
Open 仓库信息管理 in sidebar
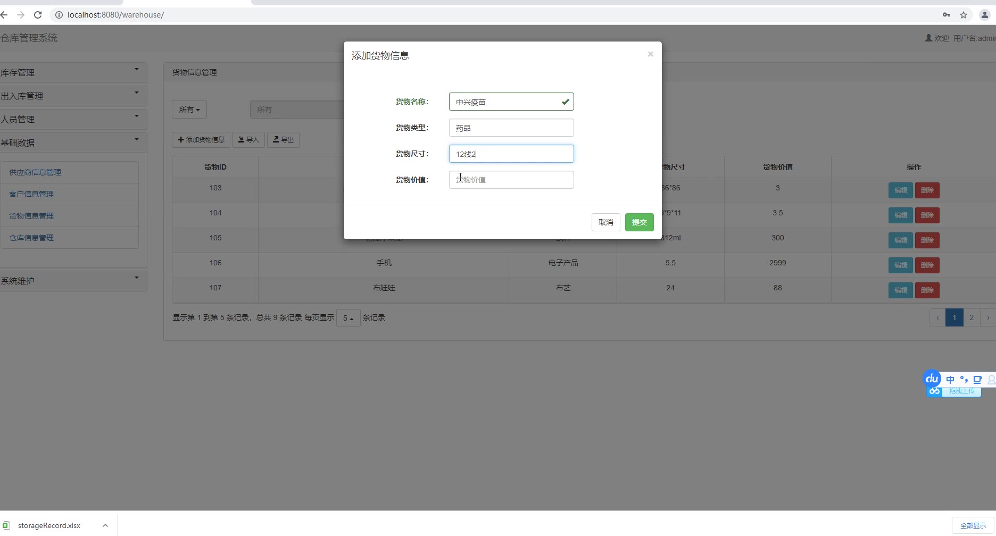coord(31,238)
